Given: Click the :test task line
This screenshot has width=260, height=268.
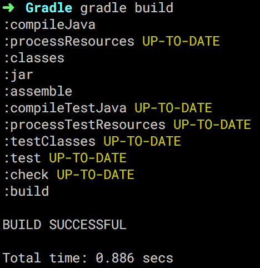Looking at the screenshot, I should (65, 158).
